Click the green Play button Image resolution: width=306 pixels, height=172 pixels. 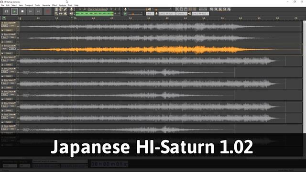(x=14, y=11)
